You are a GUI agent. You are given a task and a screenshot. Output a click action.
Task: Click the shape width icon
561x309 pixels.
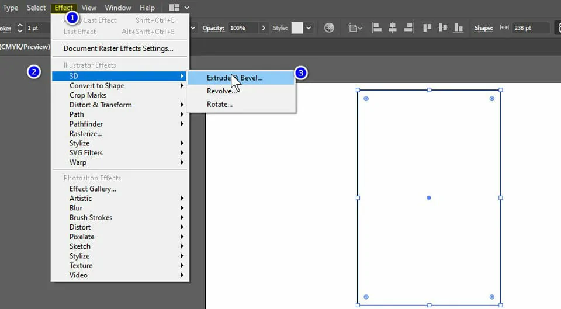[x=504, y=27]
